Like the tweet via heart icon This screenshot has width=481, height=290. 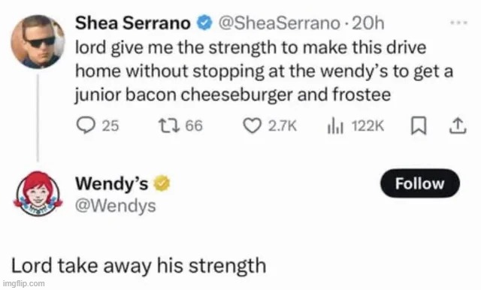pyautogui.click(x=253, y=125)
